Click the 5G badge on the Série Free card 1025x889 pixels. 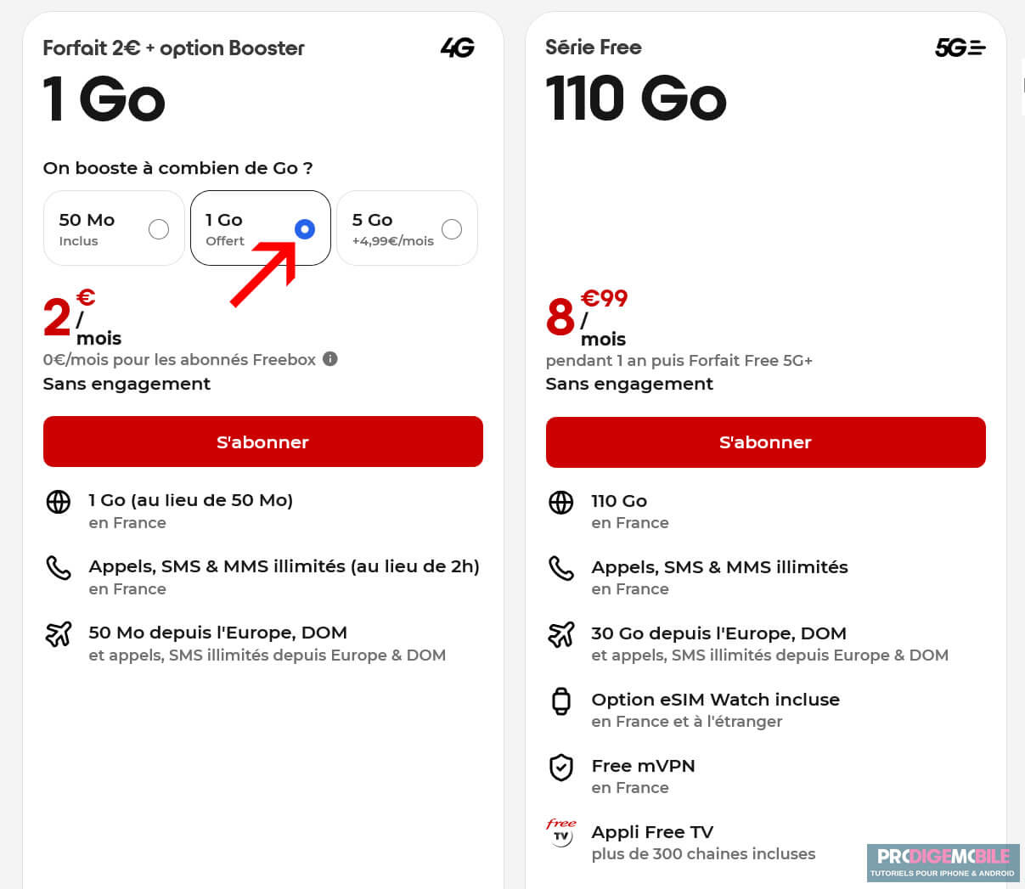coord(960,48)
